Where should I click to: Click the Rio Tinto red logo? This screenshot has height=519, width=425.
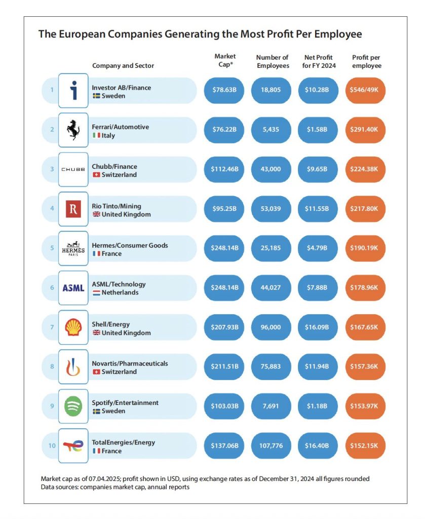point(73,209)
